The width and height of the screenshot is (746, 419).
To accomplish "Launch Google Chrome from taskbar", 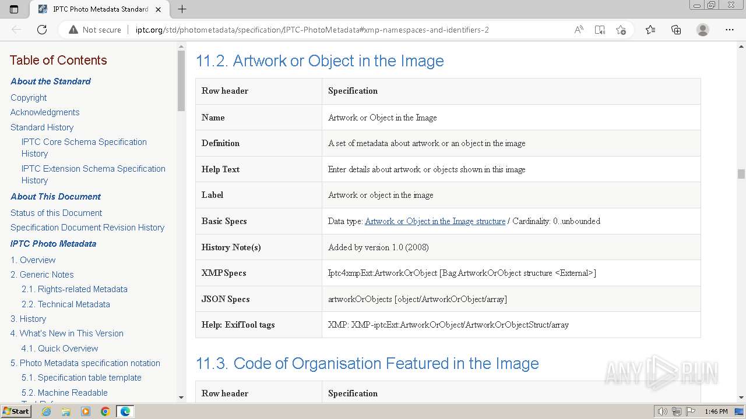I will (105, 411).
